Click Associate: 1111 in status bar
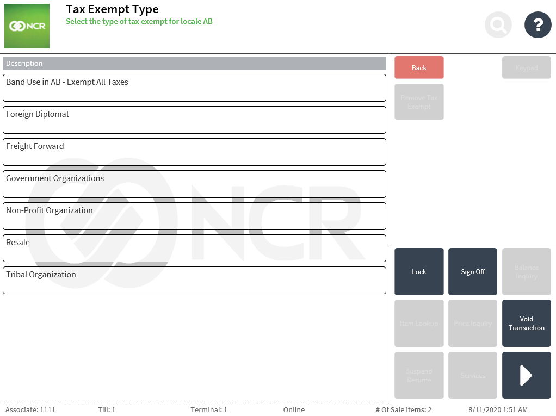 click(30, 409)
